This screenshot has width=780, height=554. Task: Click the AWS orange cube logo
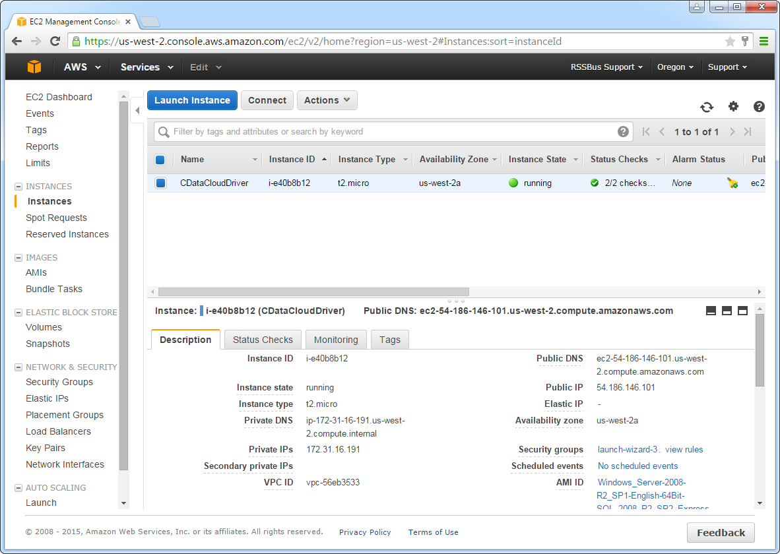(x=34, y=67)
